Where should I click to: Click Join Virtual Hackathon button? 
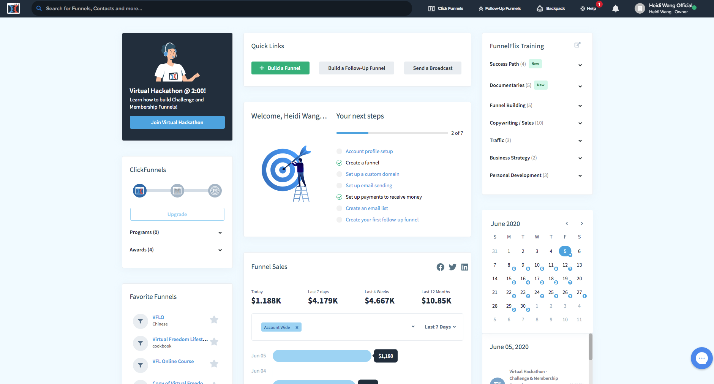coord(177,122)
